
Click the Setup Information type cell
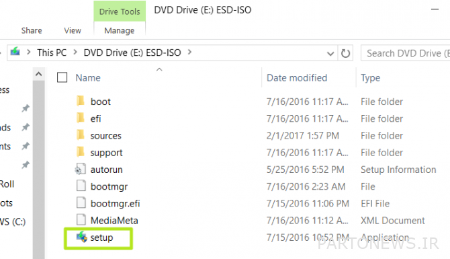tap(398, 170)
